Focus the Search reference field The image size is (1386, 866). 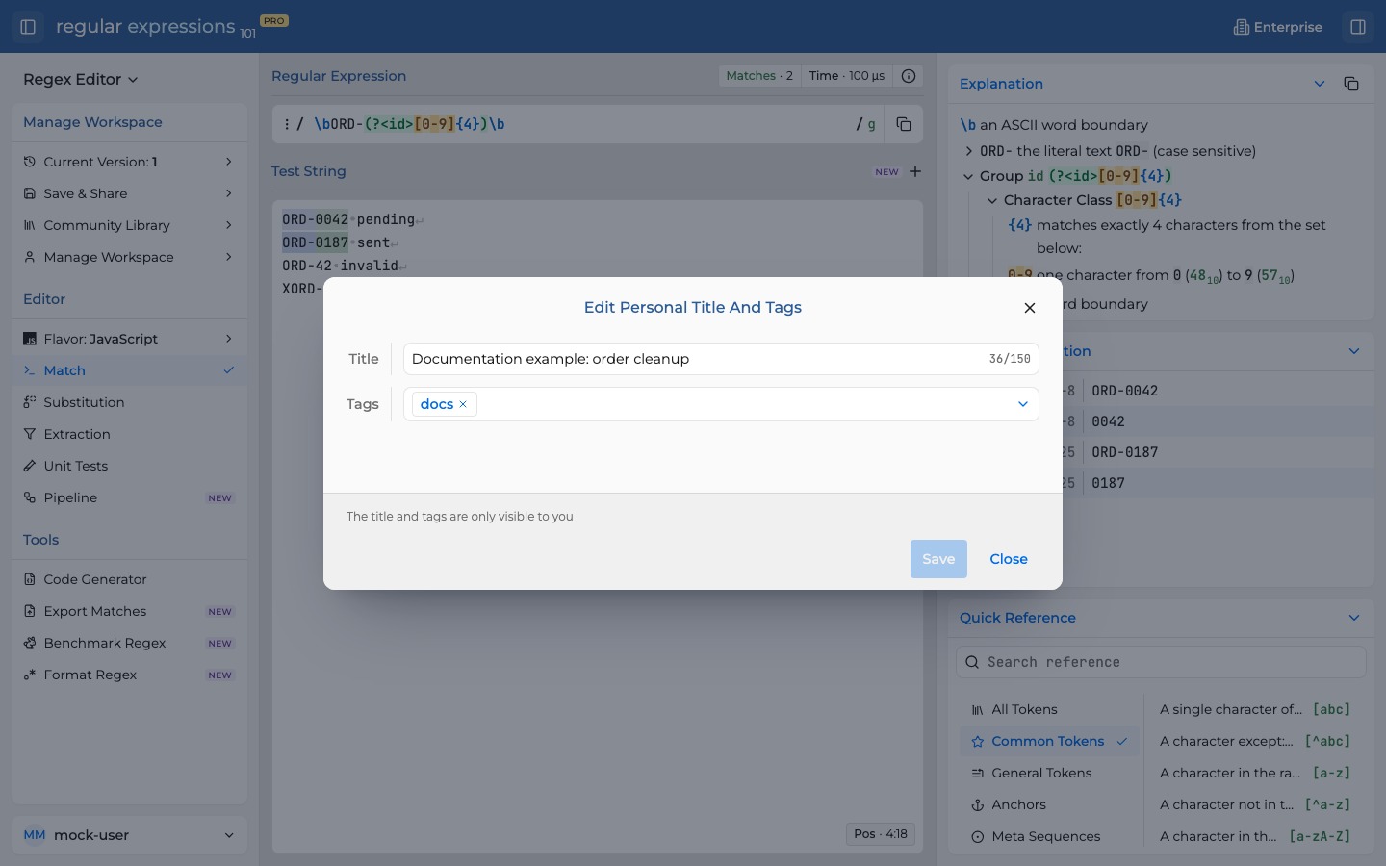point(1161,662)
